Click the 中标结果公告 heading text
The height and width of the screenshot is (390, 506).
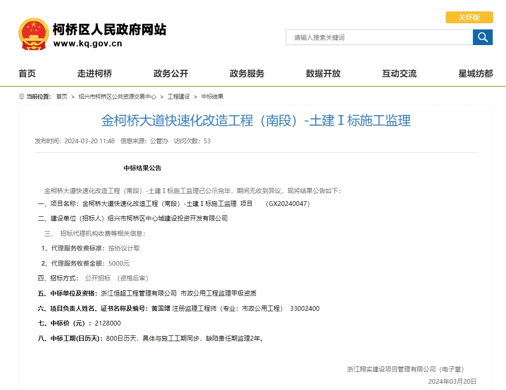pyautogui.click(x=142, y=168)
